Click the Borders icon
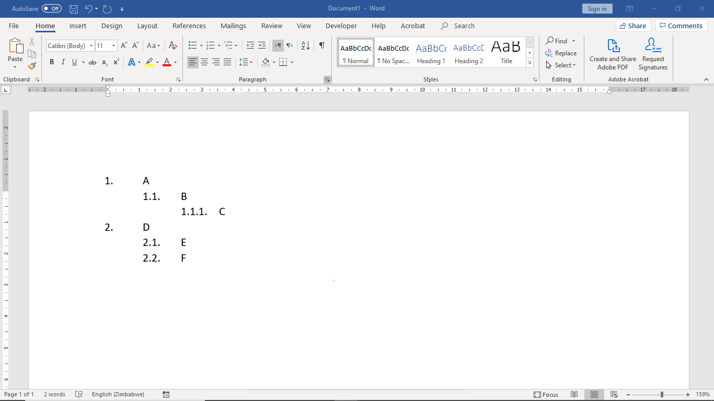This screenshot has width=714, height=401. (x=283, y=62)
